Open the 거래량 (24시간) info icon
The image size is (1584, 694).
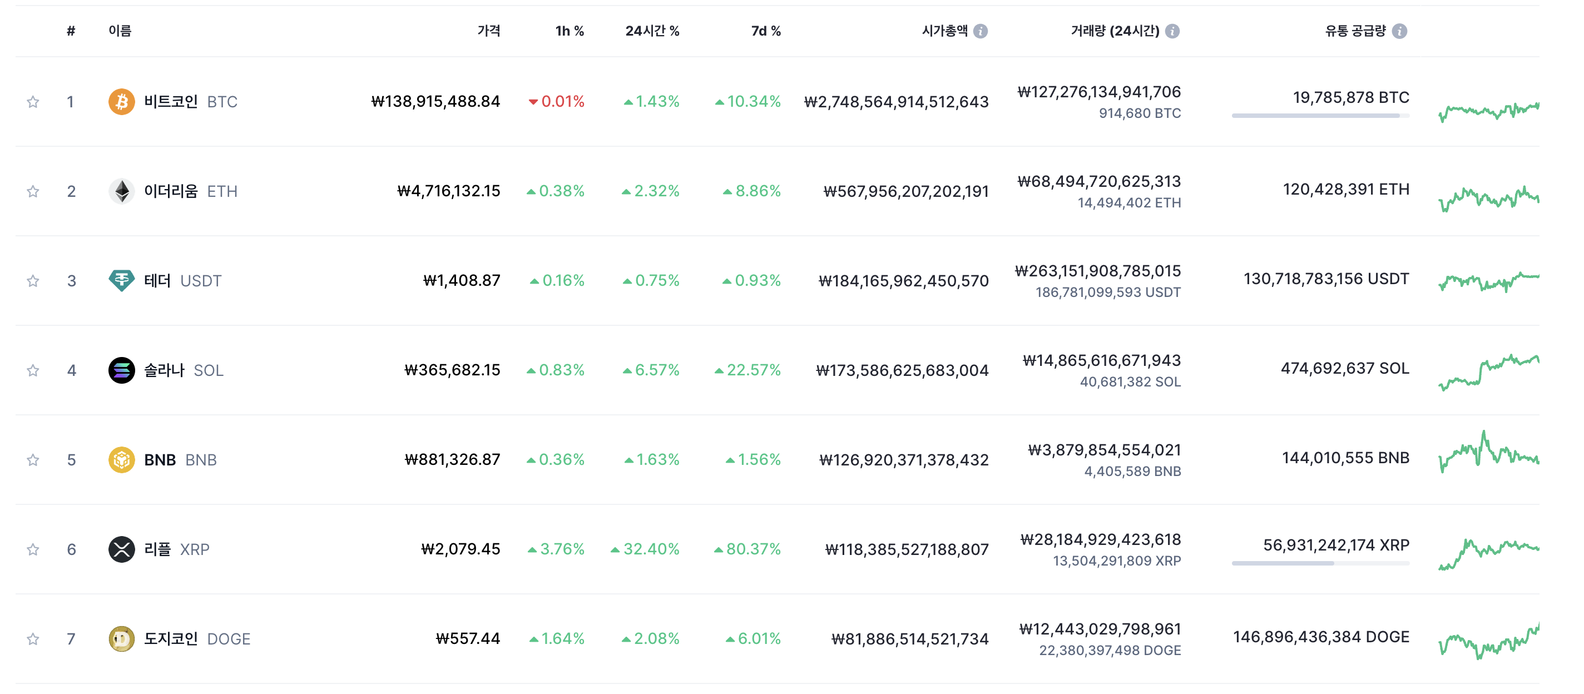[x=1172, y=31]
